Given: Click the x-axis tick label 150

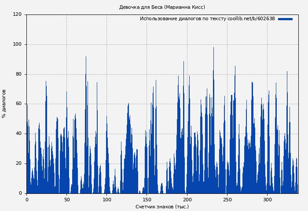Looking at the screenshot, I should click(147, 200).
